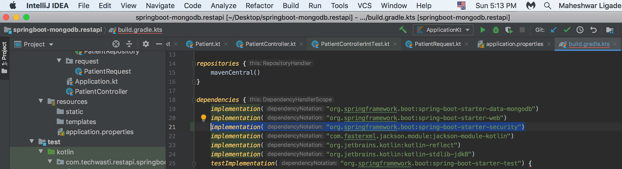Click the Malwarebytes menu bar icon
This screenshot has height=169, width=622.
531,6
